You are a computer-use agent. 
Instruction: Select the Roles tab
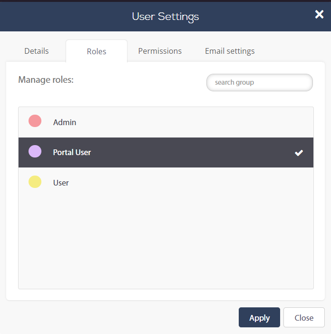pos(97,51)
